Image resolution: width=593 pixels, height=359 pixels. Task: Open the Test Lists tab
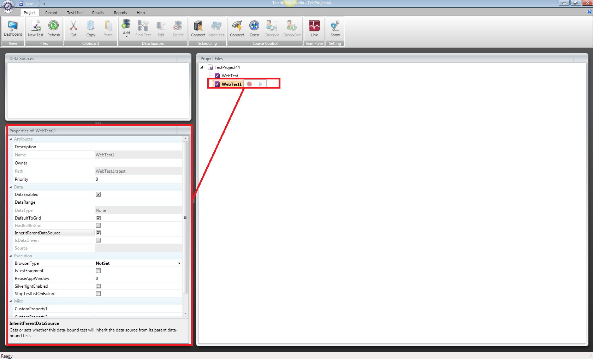point(75,13)
